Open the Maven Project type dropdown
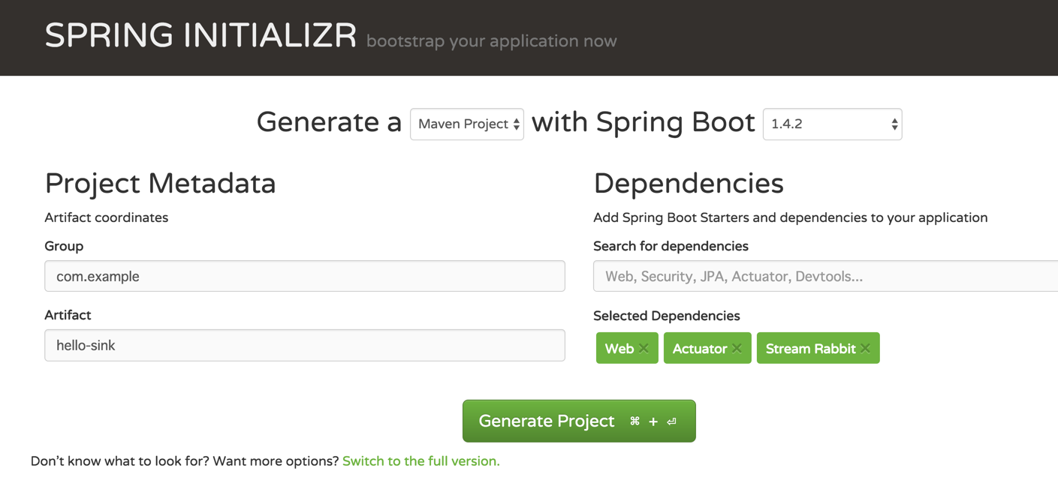 463,124
